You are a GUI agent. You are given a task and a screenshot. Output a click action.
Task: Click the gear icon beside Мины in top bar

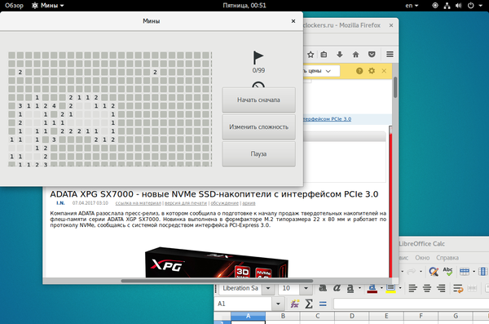click(35, 6)
